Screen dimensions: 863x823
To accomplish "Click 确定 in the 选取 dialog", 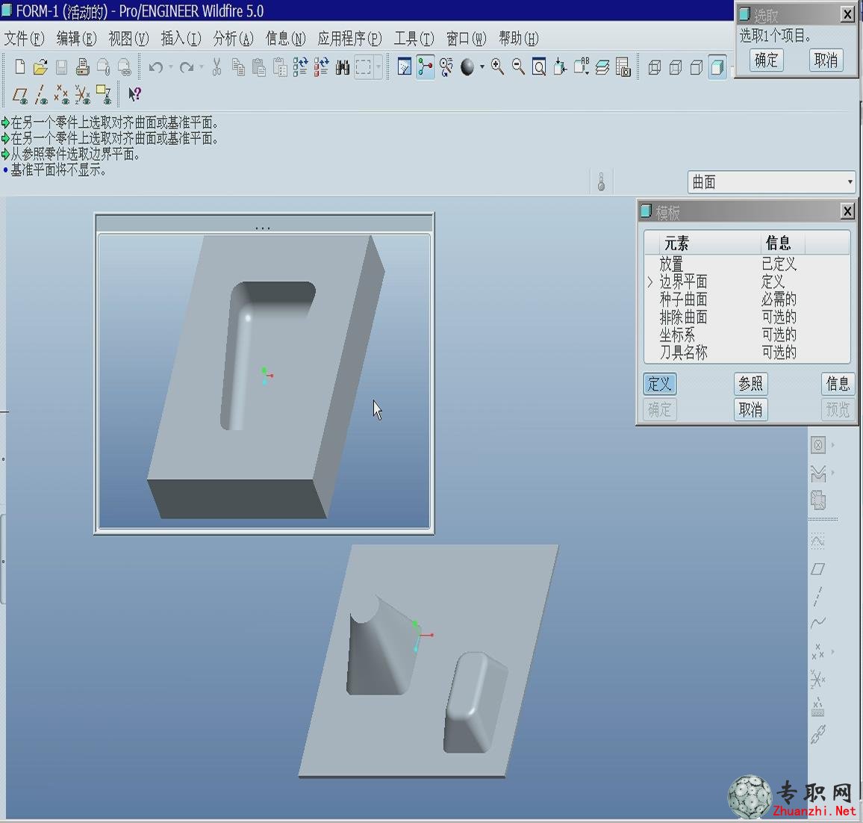I will click(x=766, y=60).
